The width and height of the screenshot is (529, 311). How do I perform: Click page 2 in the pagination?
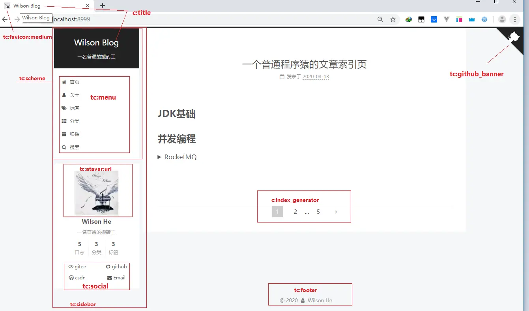click(295, 211)
